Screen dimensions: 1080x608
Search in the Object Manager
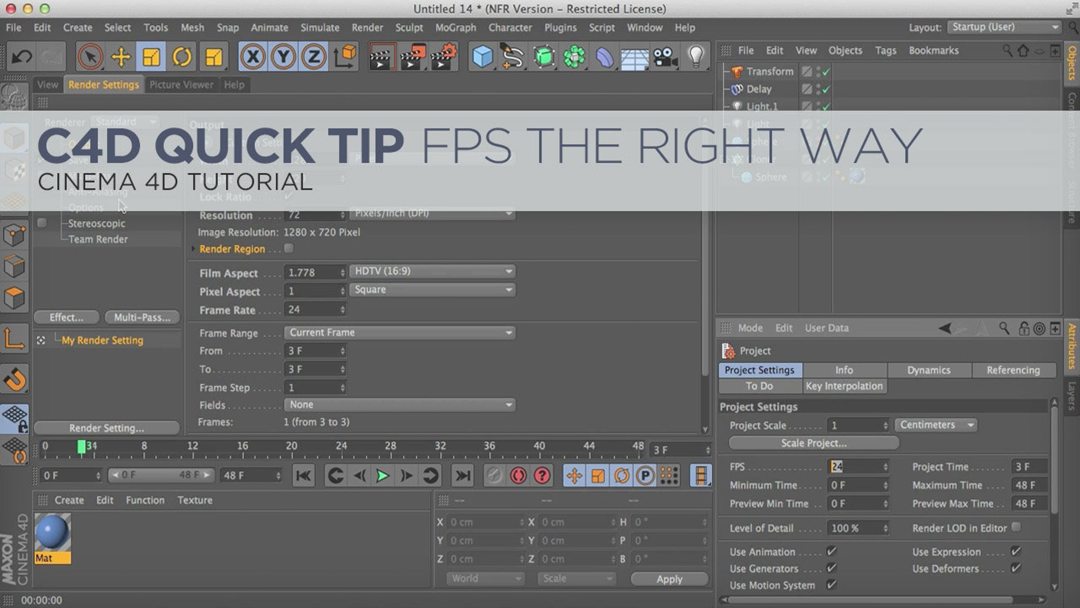[x=1007, y=50]
